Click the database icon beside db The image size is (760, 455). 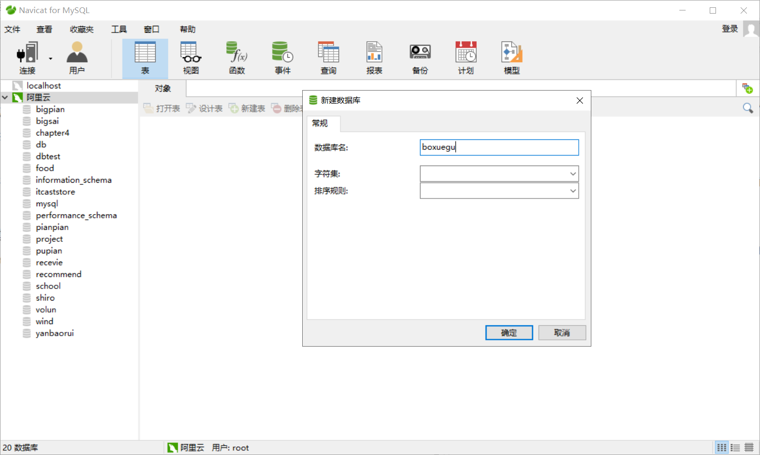click(27, 145)
